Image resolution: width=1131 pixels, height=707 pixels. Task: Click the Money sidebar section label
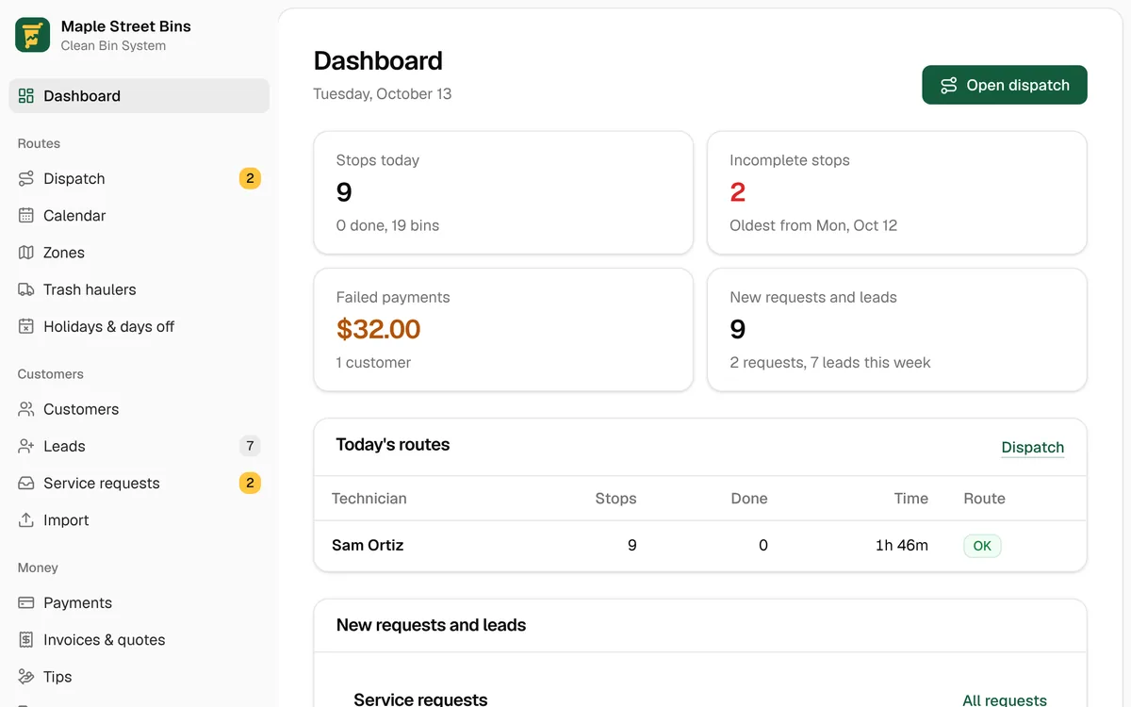[x=38, y=567]
